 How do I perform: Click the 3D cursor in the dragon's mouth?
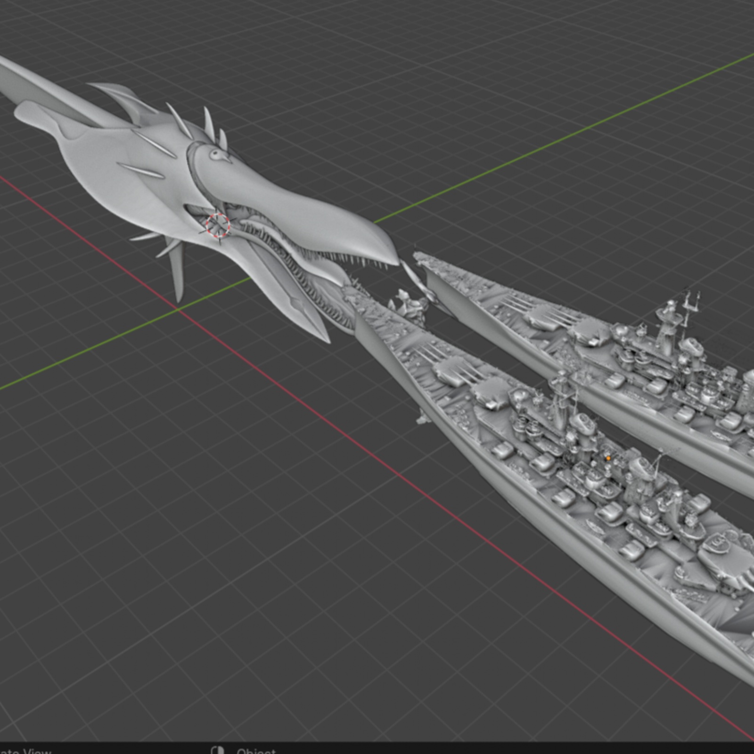(218, 225)
